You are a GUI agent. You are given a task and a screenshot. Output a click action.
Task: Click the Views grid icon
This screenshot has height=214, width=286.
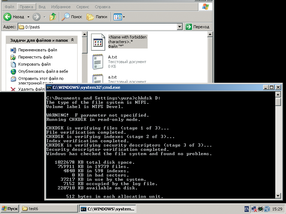[x=118, y=17]
